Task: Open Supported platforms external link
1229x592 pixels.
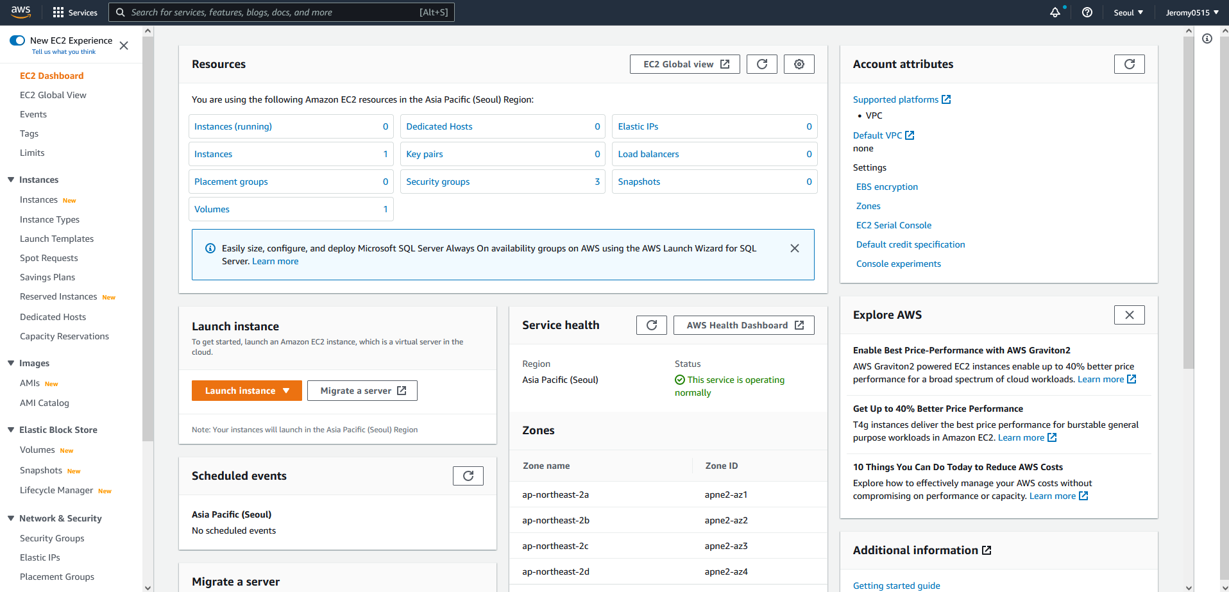Action: pos(902,99)
